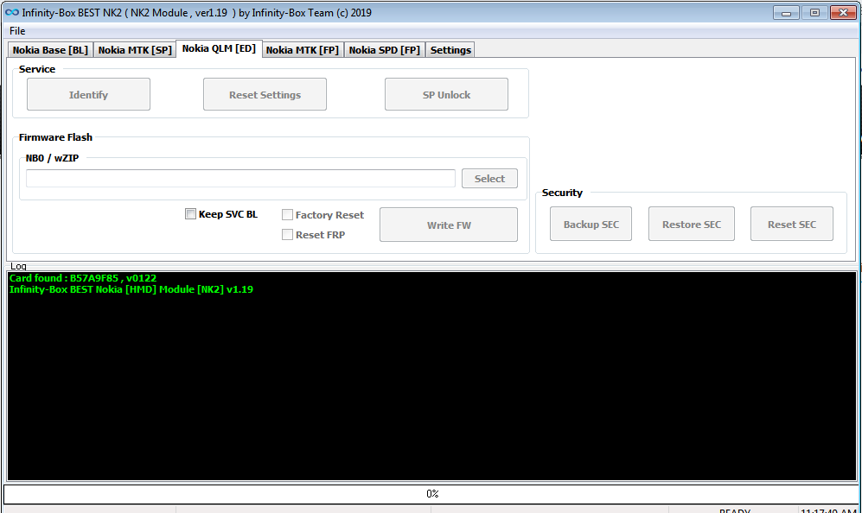Click Restore SEC in the Security panel
The width and height of the screenshot is (862, 513).
(x=691, y=223)
